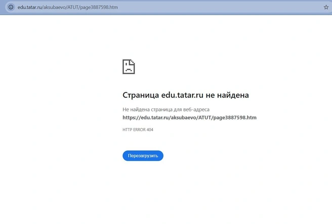Select the bold https://edu.tatar.ru URL text

pos(189,118)
